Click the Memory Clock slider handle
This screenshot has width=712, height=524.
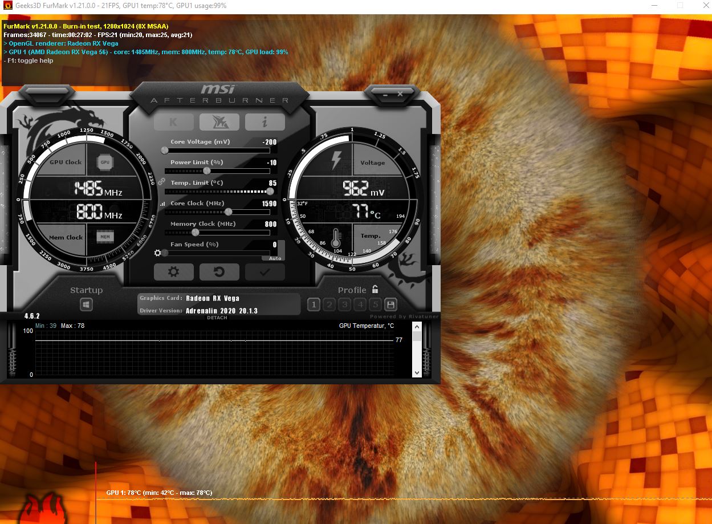point(196,233)
